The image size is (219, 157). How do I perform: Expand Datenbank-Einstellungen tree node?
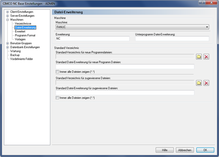[x=8, y=47]
